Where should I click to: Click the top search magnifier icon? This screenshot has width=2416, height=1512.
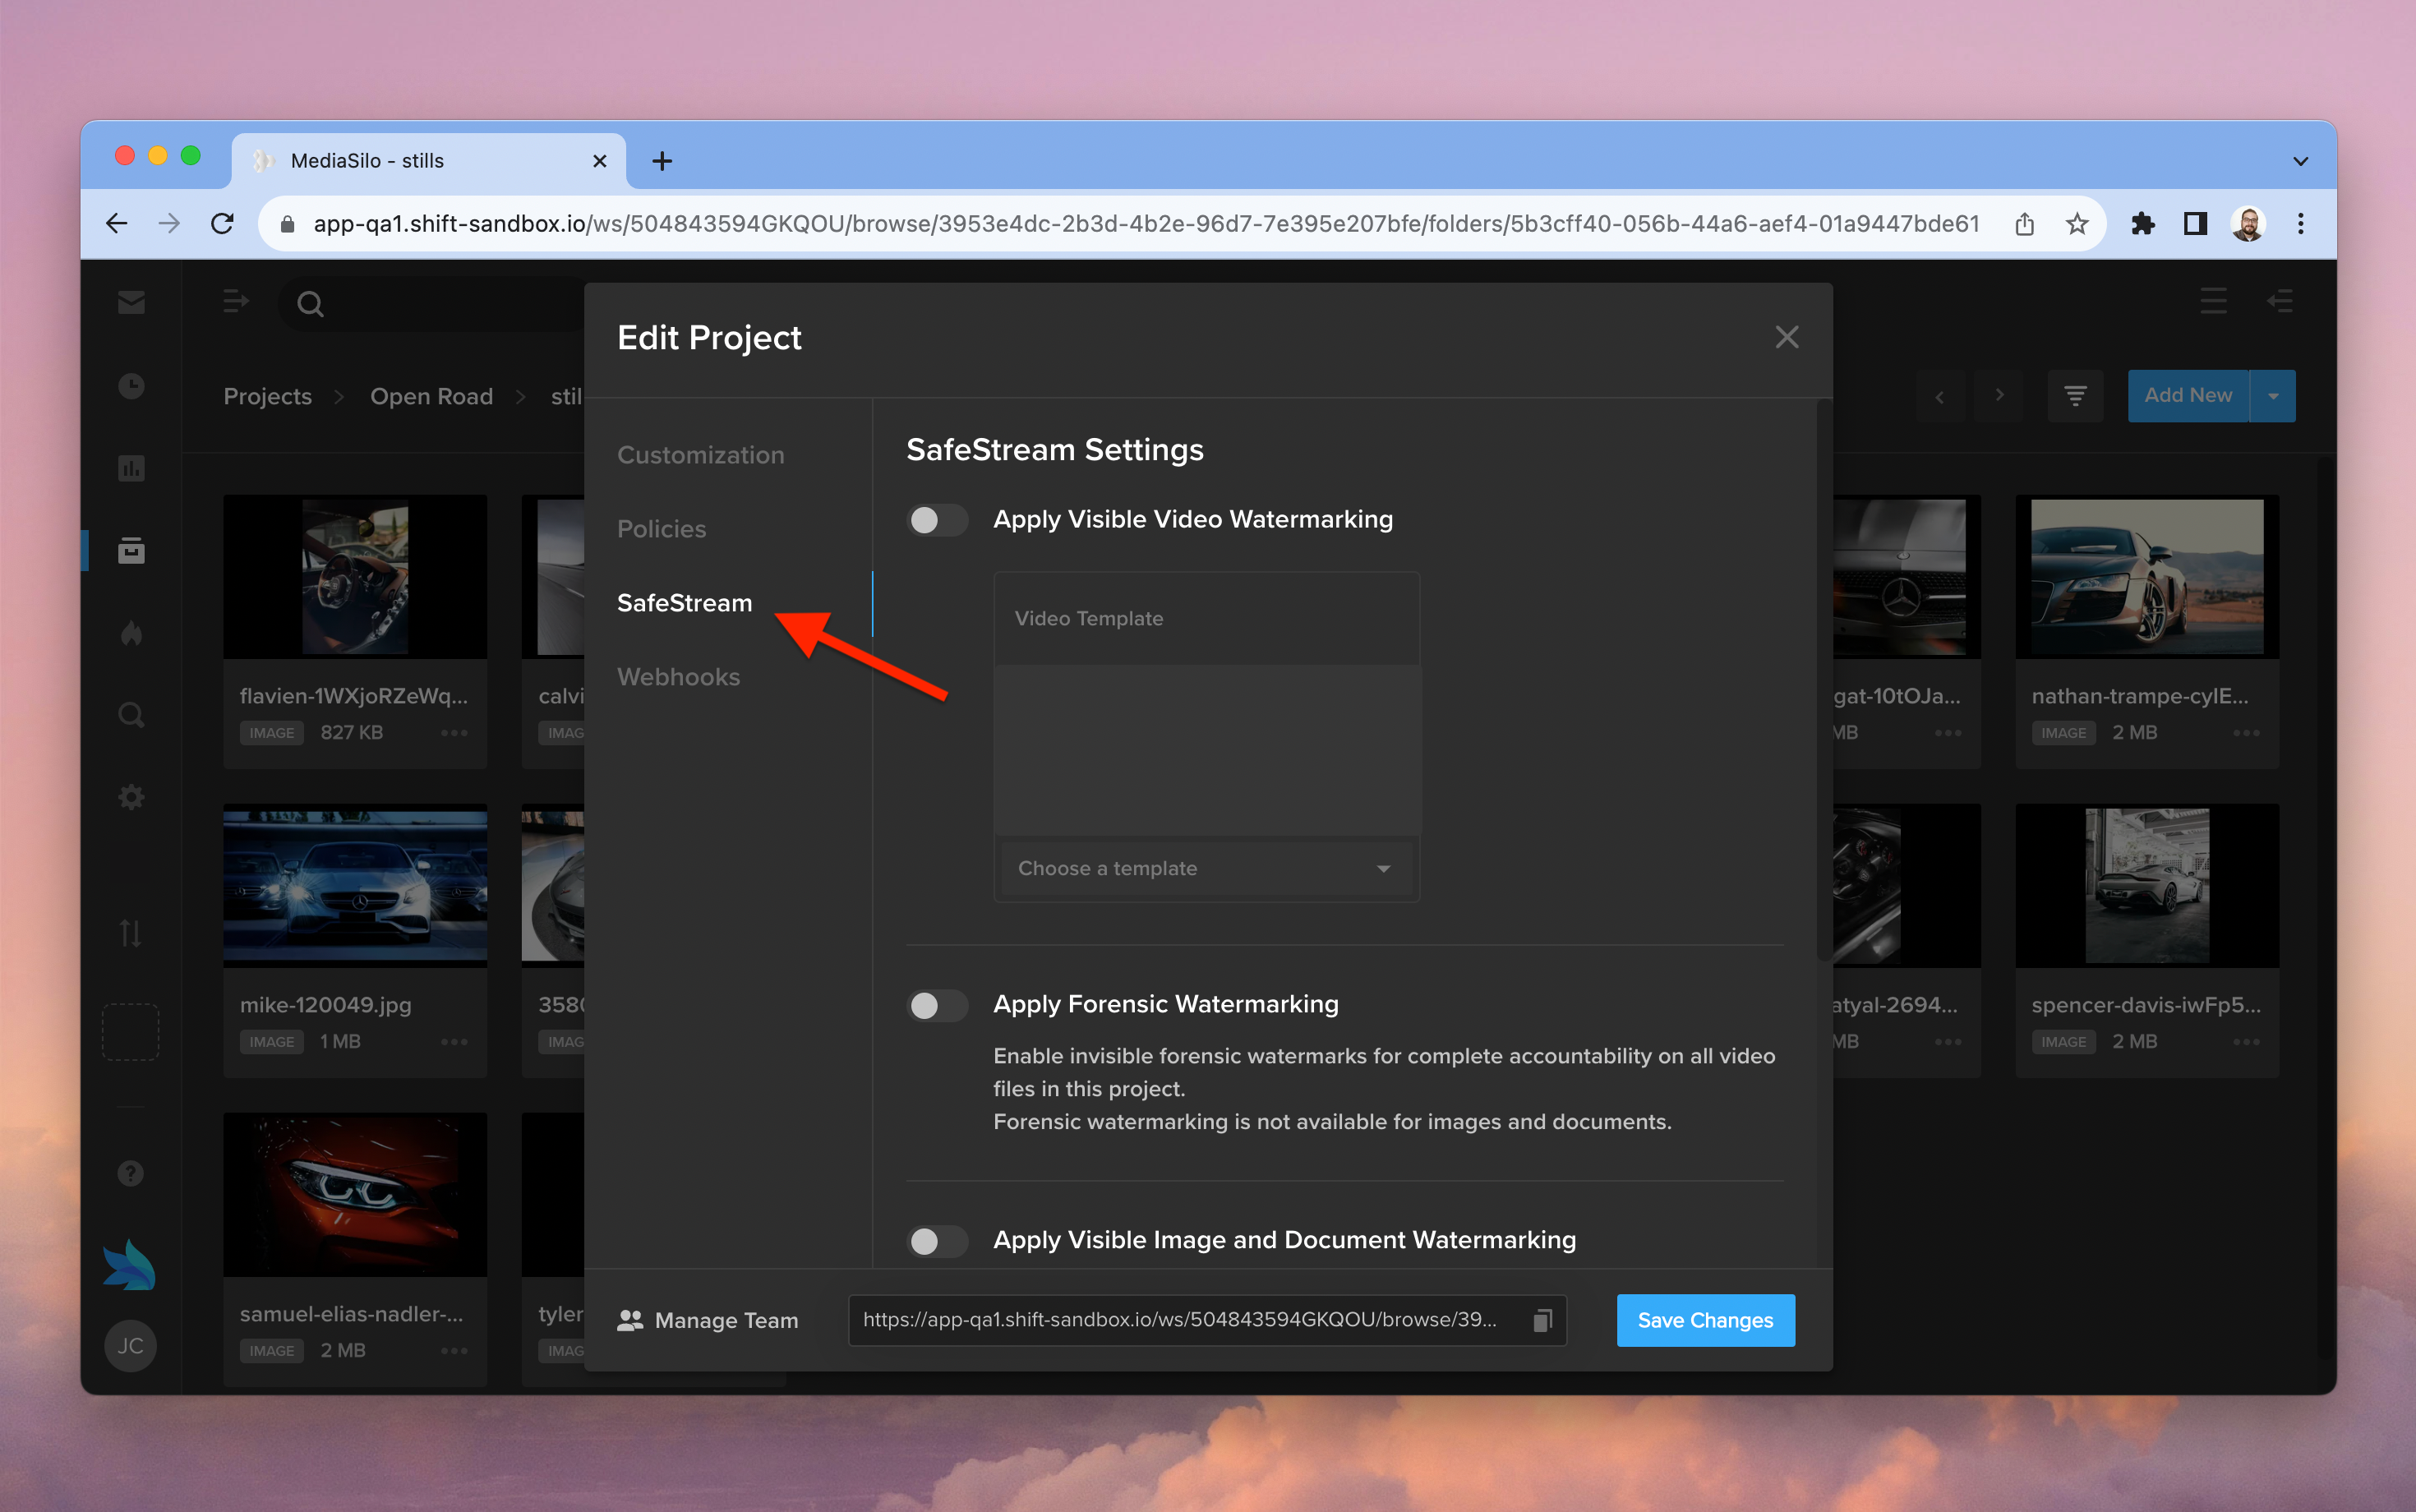click(311, 304)
